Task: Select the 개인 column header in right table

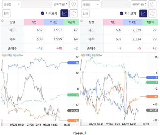Action: click(113, 22)
